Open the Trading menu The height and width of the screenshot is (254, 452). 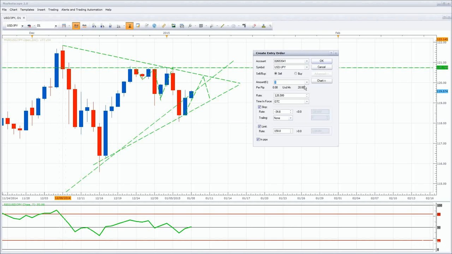[x=53, y=10]
